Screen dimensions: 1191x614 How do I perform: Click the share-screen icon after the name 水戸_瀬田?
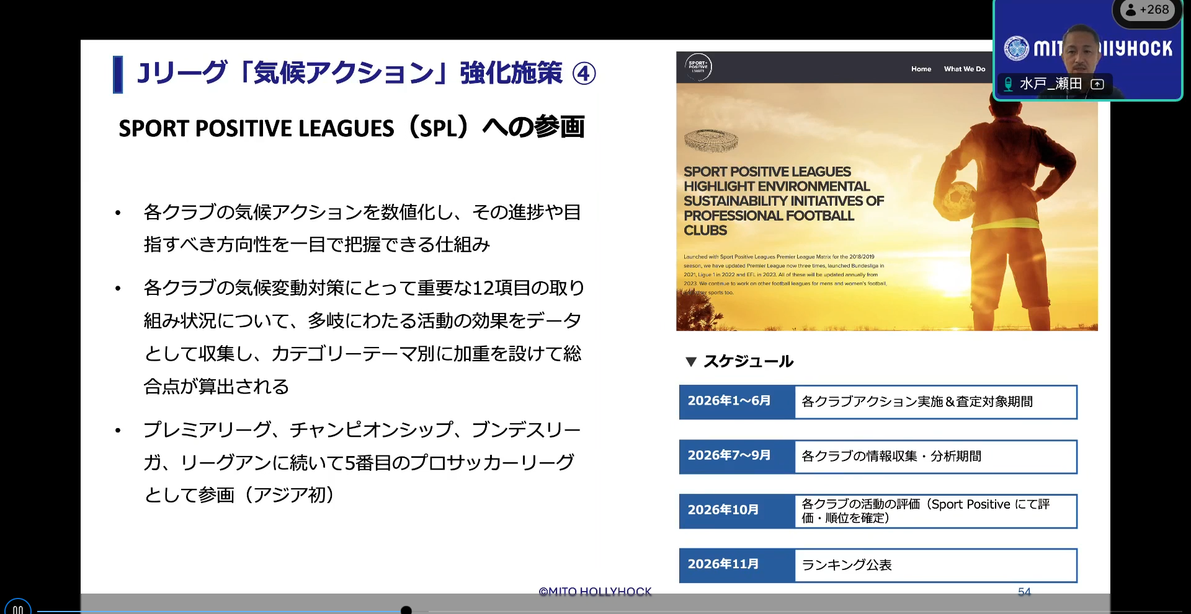click(1097, 84)
